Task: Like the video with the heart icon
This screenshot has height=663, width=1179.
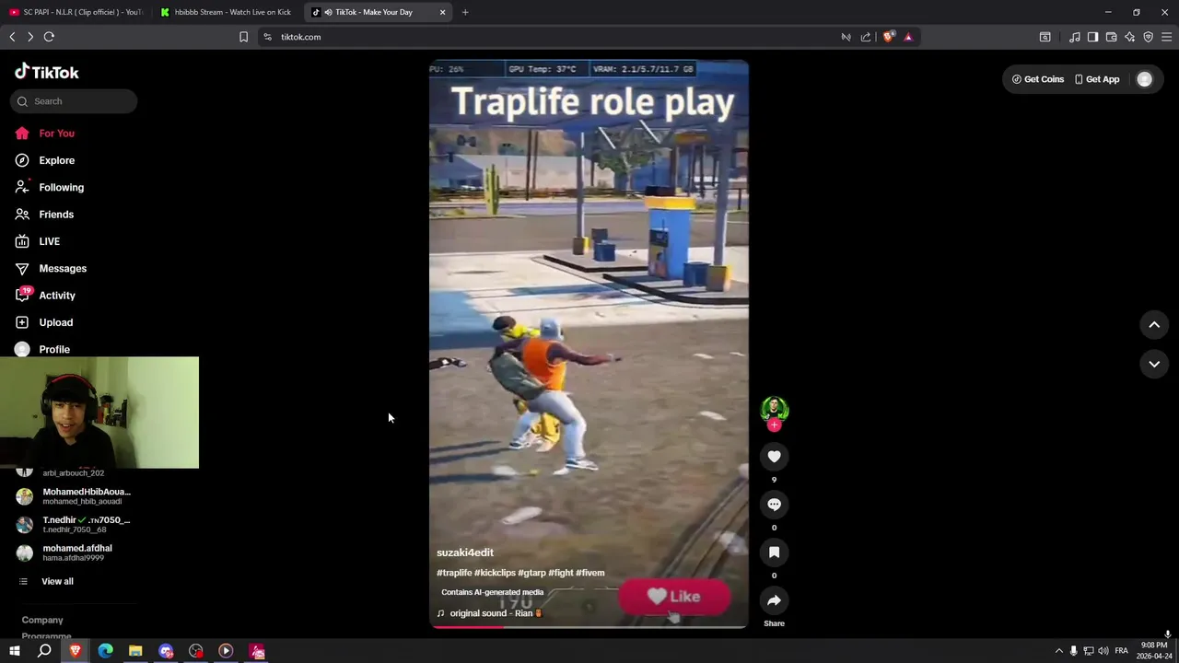Action: pyautogui.click(x=774, y=457)
